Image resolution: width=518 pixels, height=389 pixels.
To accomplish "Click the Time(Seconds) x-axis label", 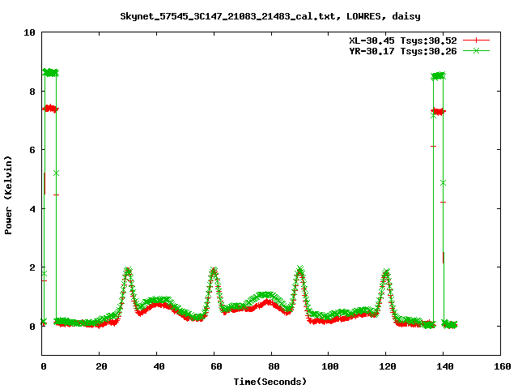I will click(x=270, y=382).
